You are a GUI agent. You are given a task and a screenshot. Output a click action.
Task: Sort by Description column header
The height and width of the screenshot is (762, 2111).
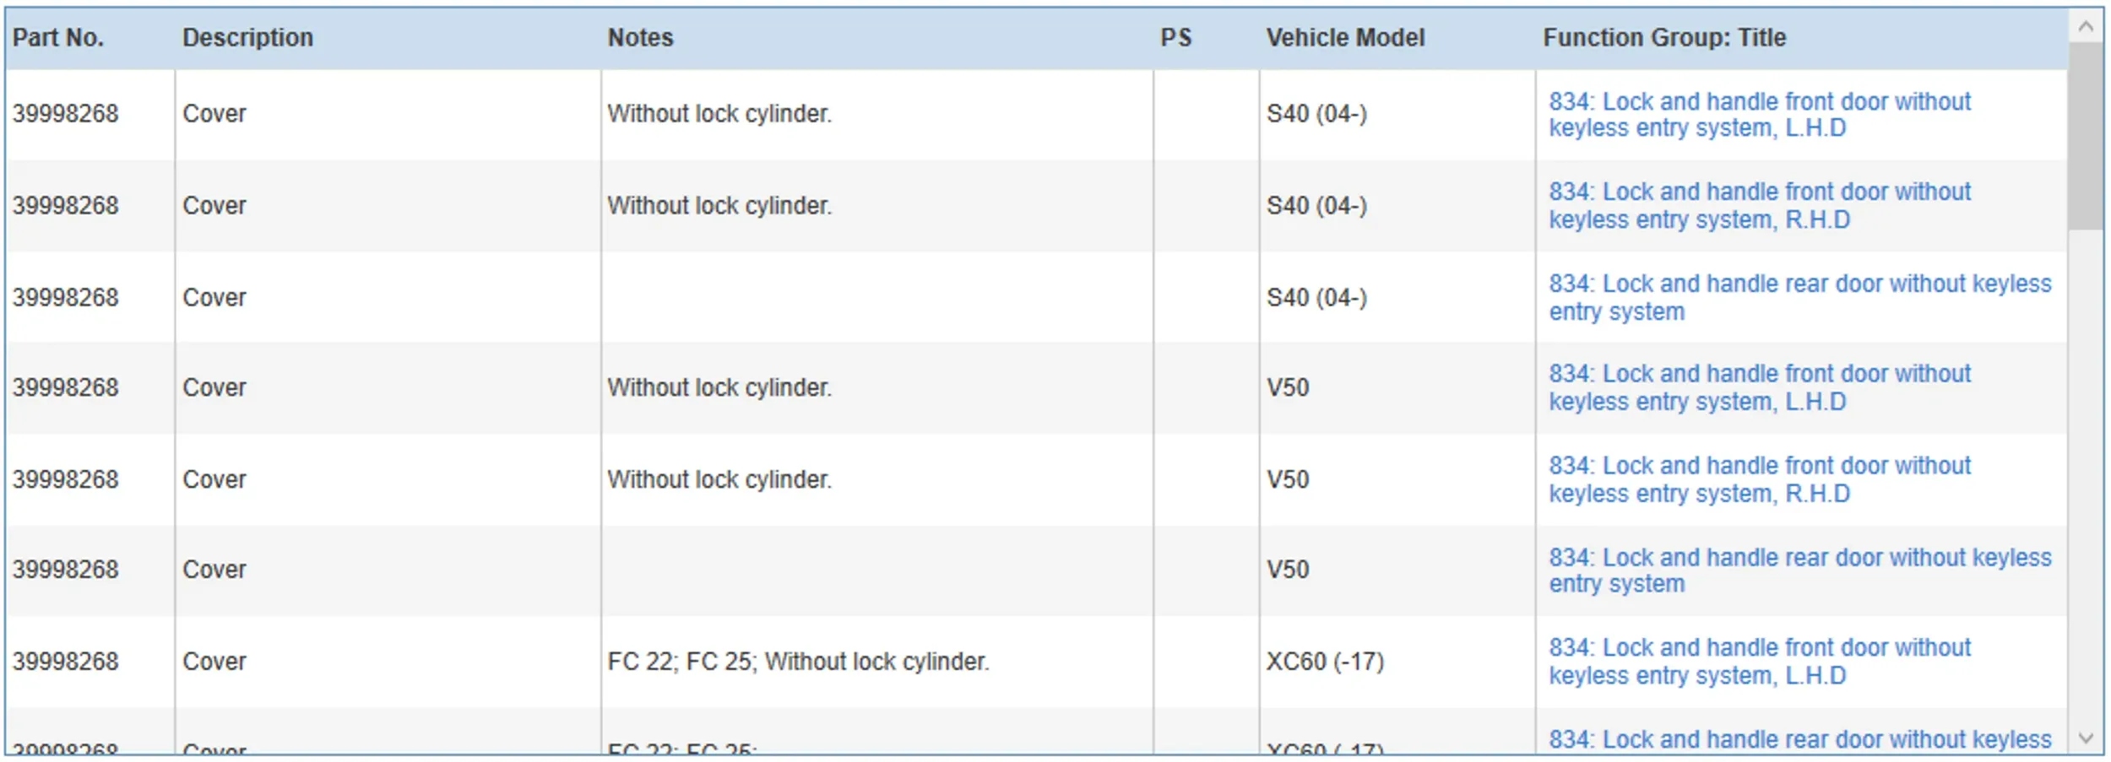click(247, 38)
